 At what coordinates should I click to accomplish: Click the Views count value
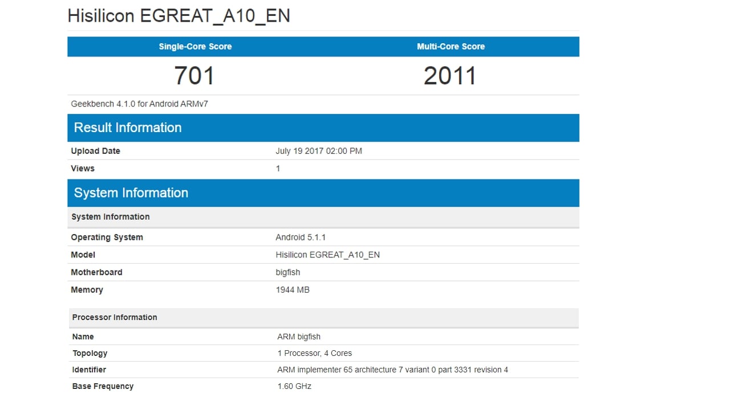point(278,168)
